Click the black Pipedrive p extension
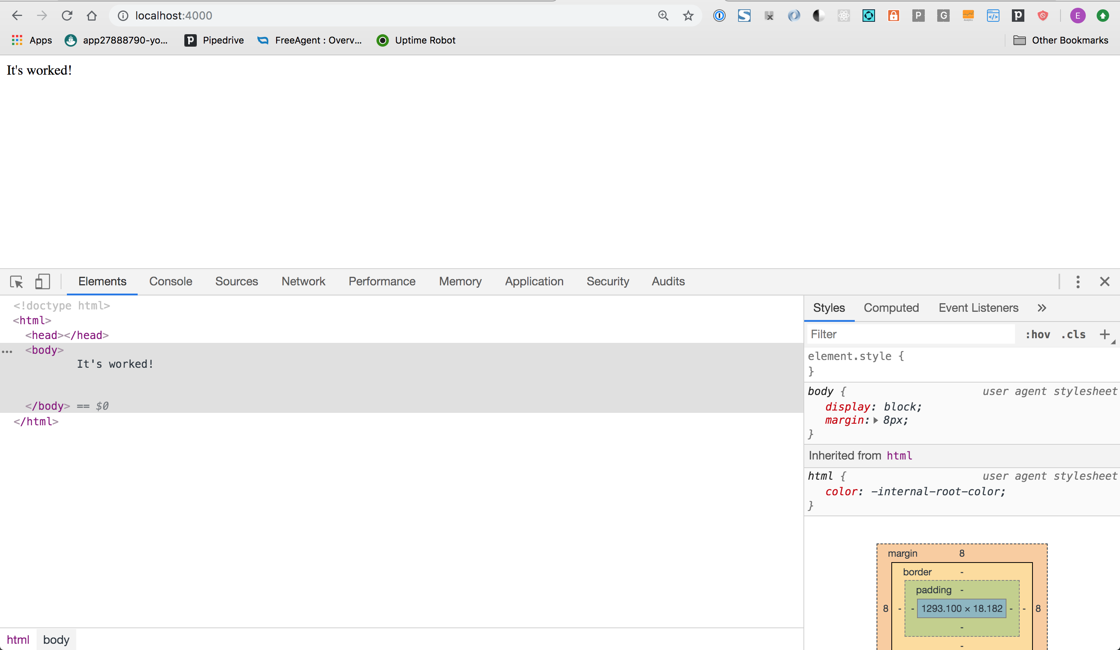Image resolution: width=1120 pixels, height=650 pixels. pyautogui.click(x=1018, y=16)
